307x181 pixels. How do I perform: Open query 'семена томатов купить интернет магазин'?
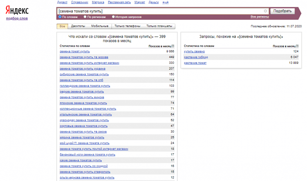click(89, 63)
